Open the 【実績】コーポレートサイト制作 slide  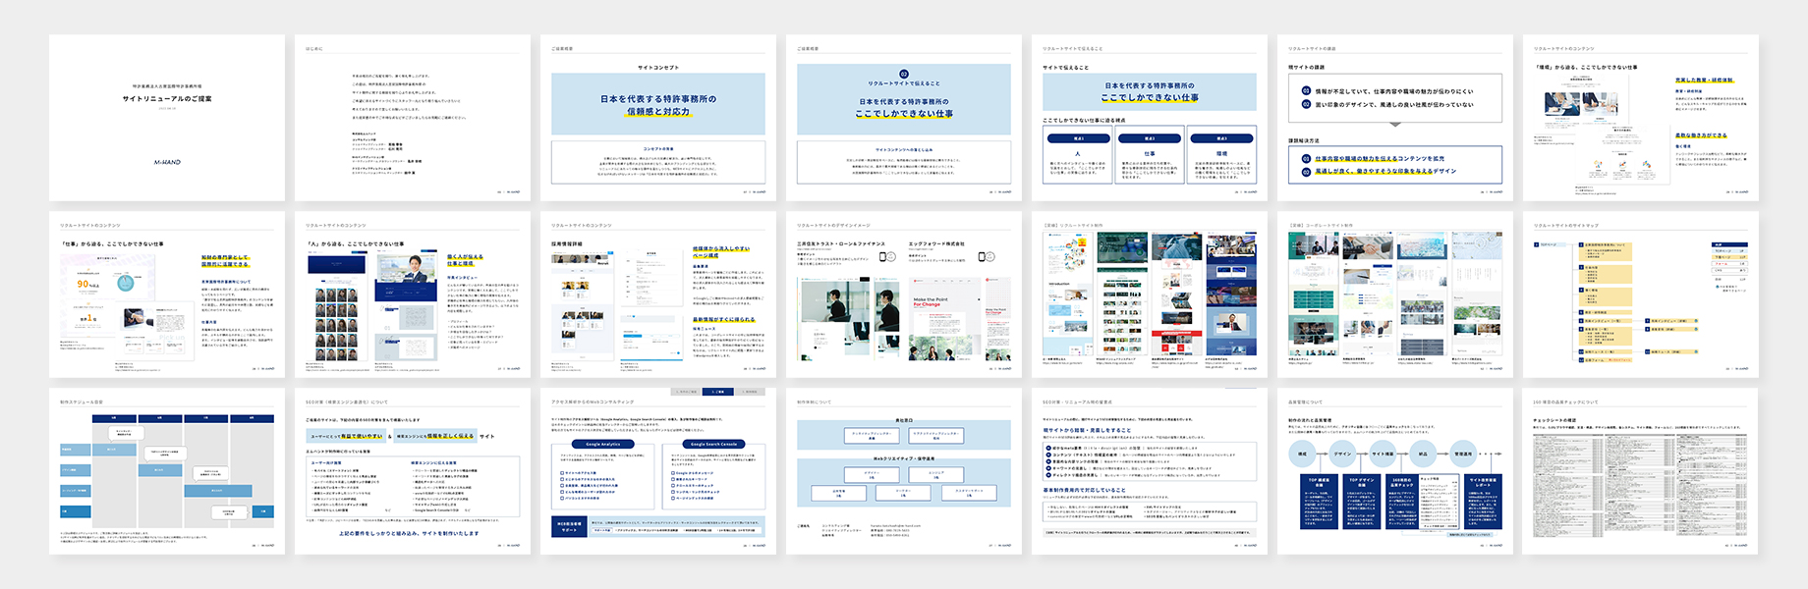click(x=1395, y=294)
